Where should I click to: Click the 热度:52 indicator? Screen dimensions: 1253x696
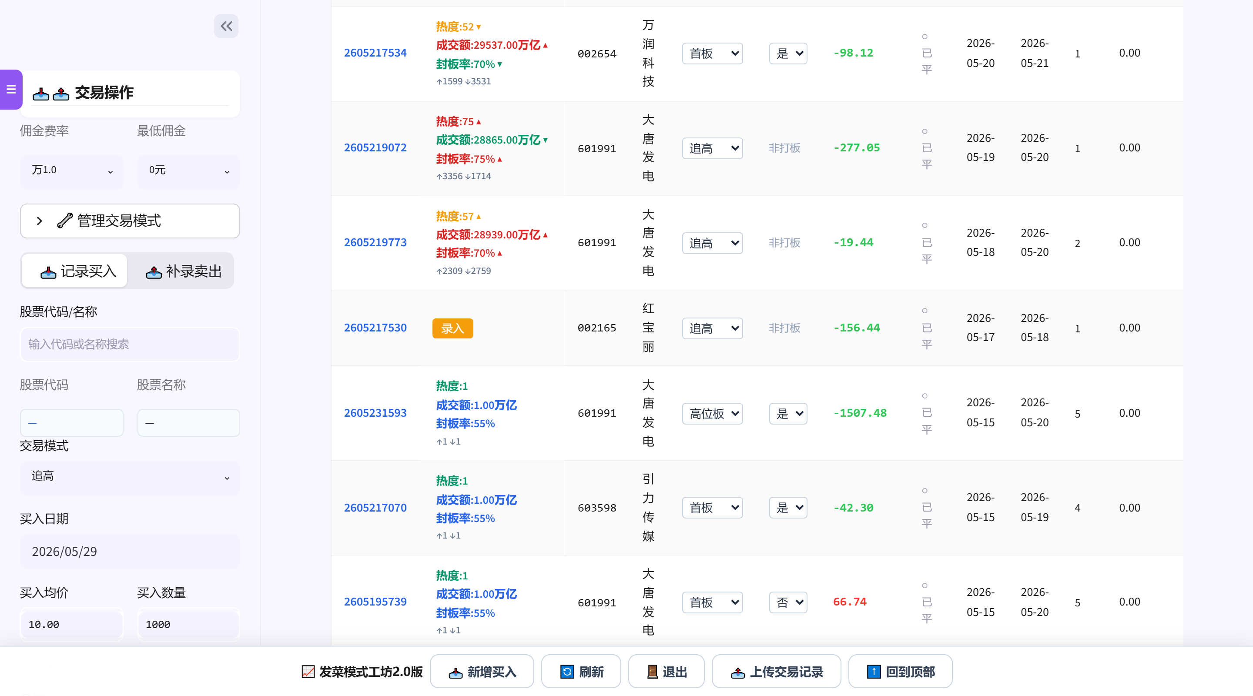point(458,27)
